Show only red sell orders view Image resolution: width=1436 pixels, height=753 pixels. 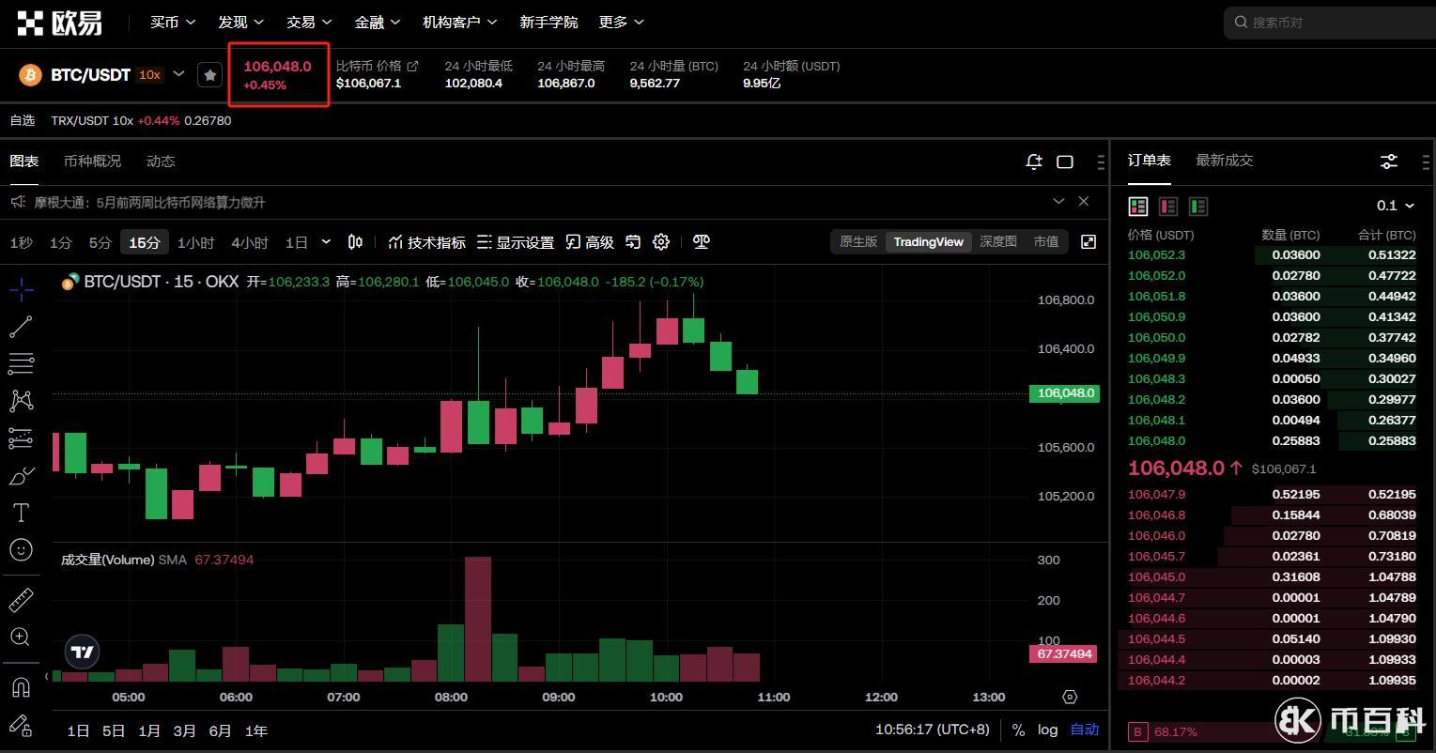[1168, 206]
